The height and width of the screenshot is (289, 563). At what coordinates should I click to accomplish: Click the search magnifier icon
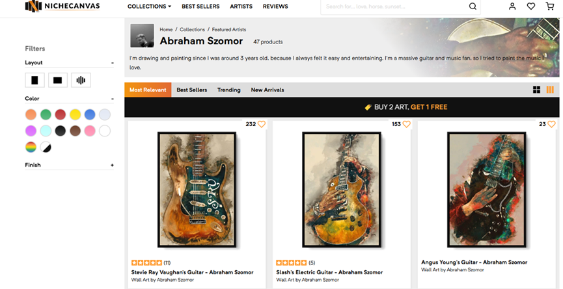473,6
